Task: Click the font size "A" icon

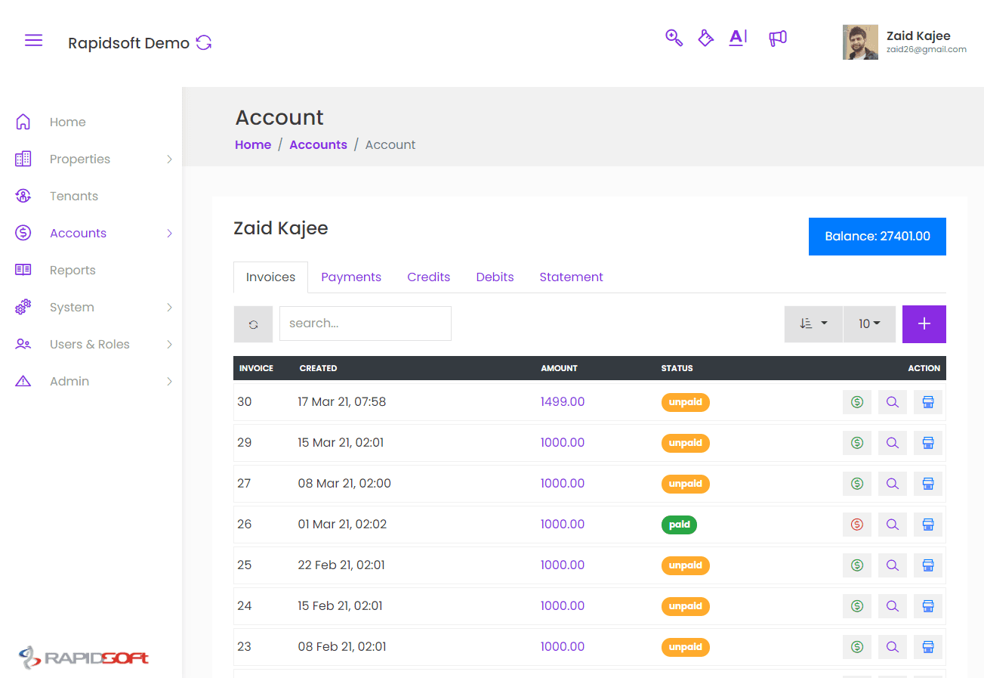Action: tap(738, 38)
